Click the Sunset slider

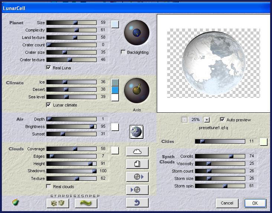[71, 134]
